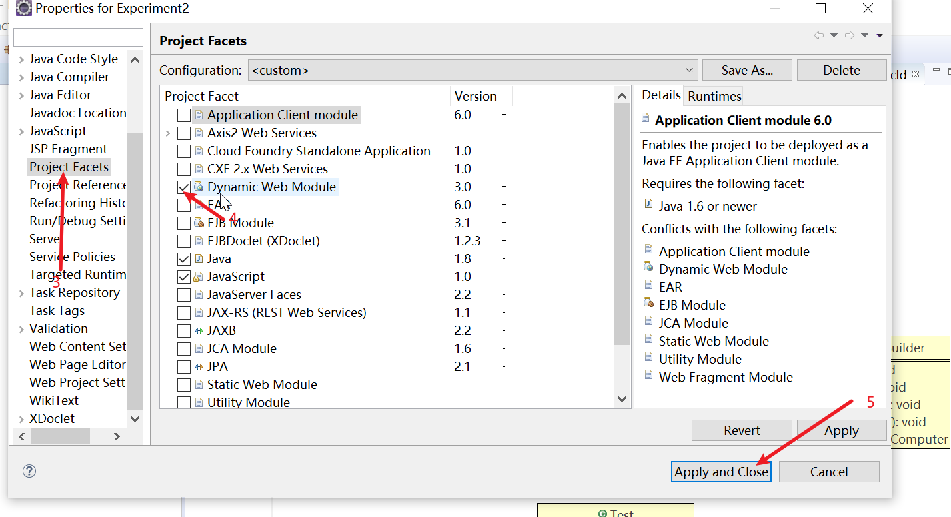Click the JCA Module facet icon

[x=199, y=348]
